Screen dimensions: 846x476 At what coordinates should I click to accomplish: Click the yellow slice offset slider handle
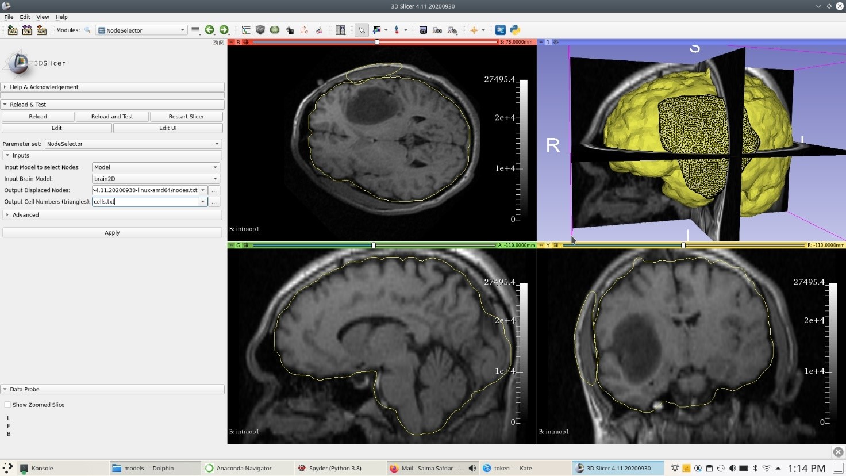coord(683,245)
